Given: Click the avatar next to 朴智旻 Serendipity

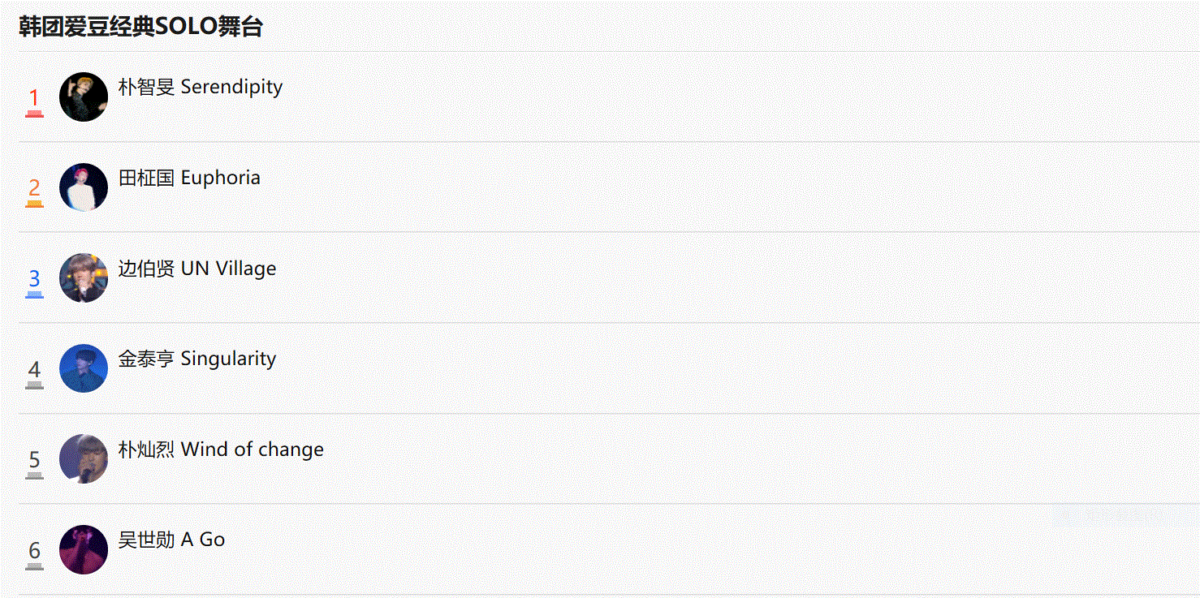Looking at the screenshot, I should (x=84, y=97).
